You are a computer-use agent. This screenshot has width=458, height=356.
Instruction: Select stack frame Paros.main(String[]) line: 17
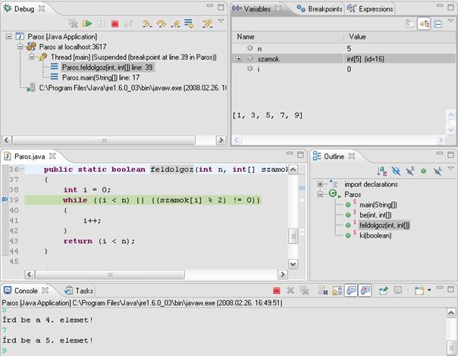[x=101, y=77]
